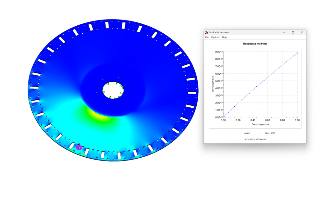Click the Tiempo (segundos) axis label
The height and width of the screenshot is (199, 328).
point(260,124)
